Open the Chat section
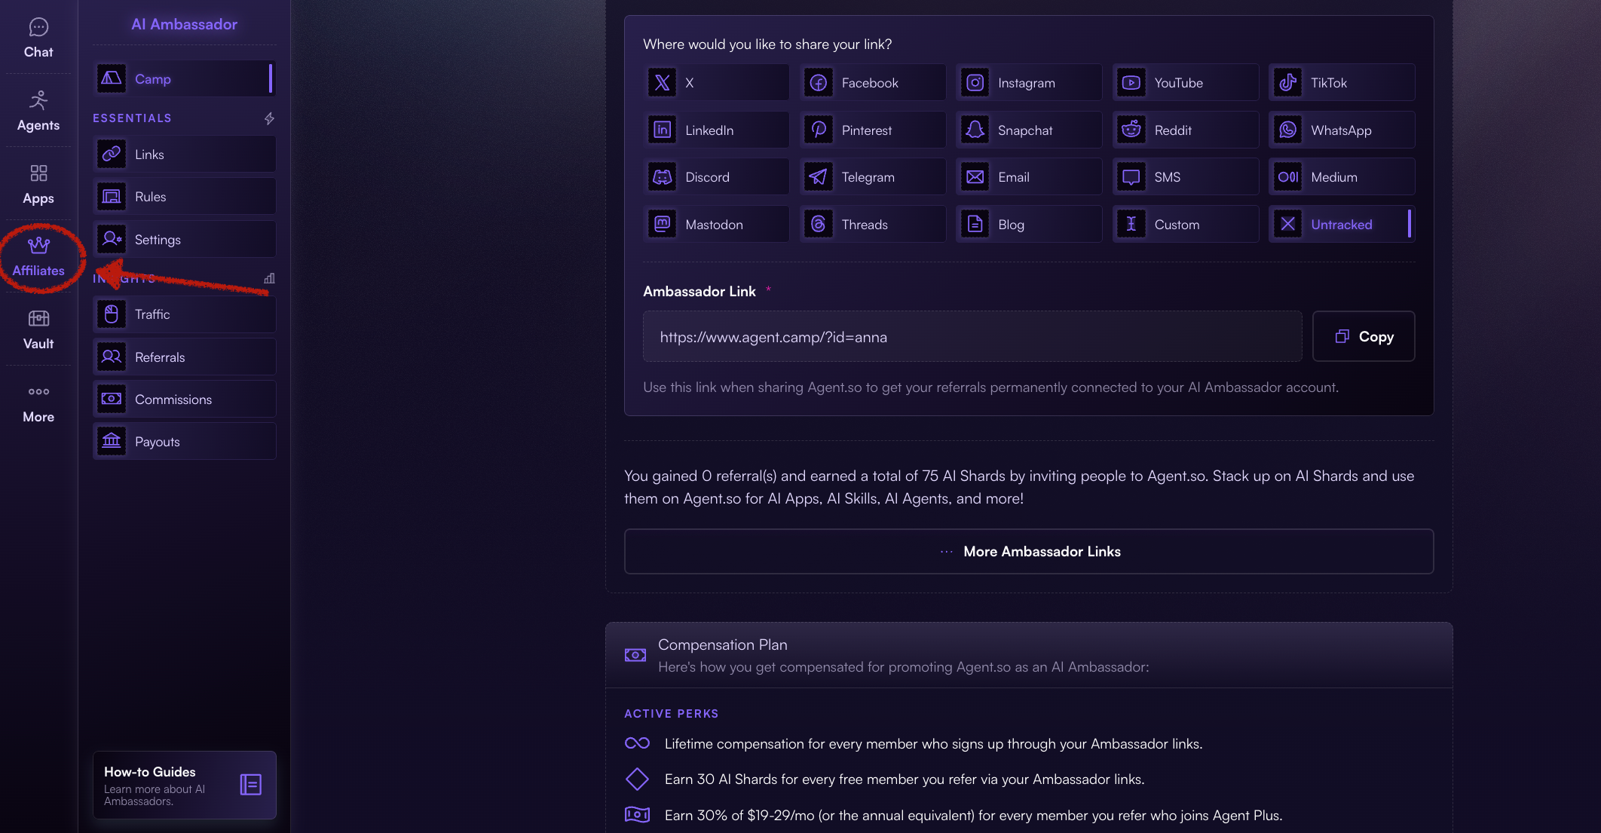 pos(38,38)
